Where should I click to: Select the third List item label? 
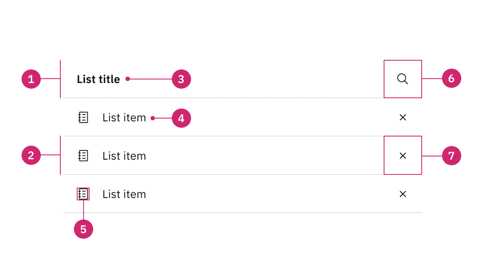(x=124, y=195)
